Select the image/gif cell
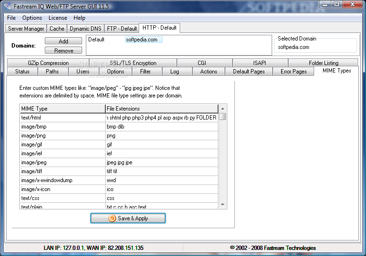366x256 pixels. (x=63, y=144)
